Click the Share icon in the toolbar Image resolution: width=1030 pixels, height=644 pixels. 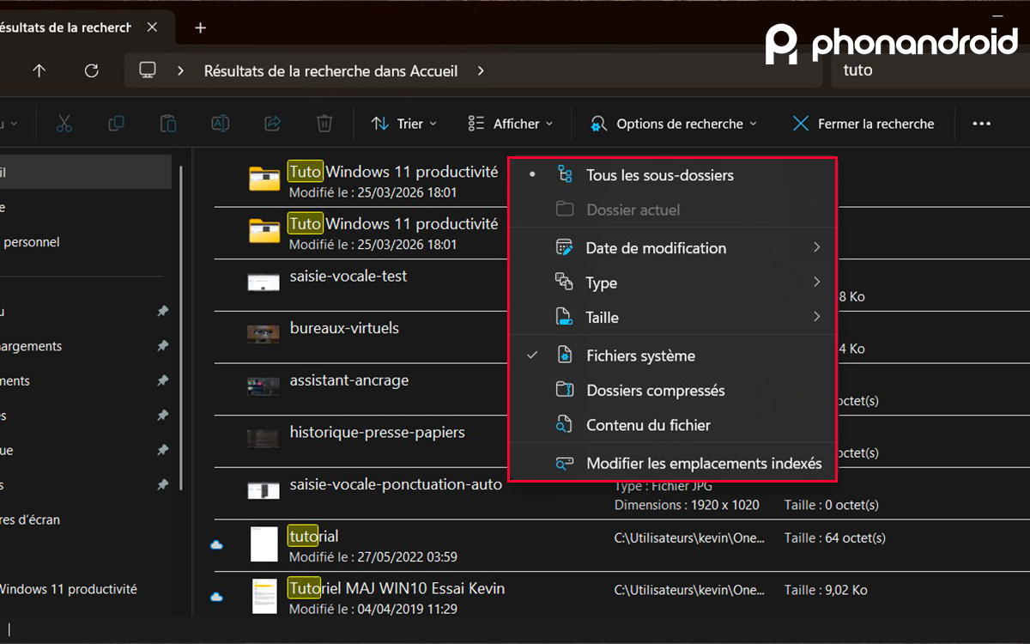[x=272, y=123]
